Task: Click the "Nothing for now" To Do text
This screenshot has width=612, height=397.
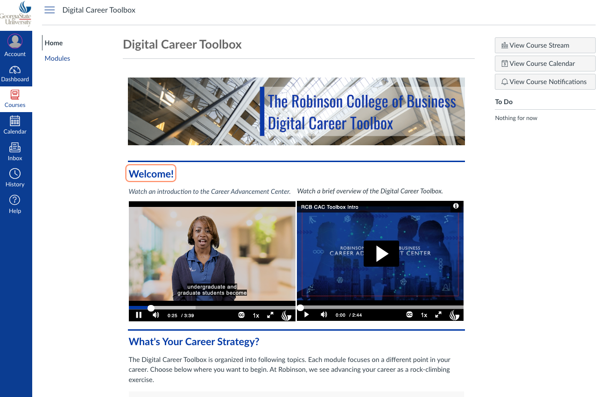Action: [x=516, y=118]
